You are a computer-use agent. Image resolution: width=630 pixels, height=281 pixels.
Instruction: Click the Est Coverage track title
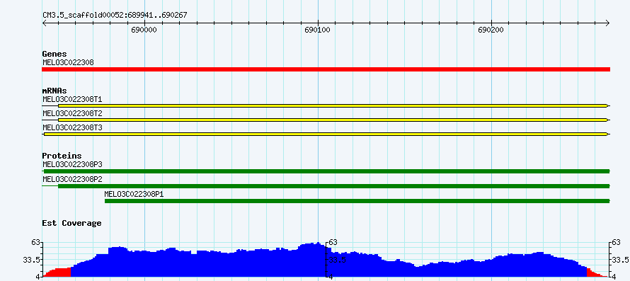[72, 223]
